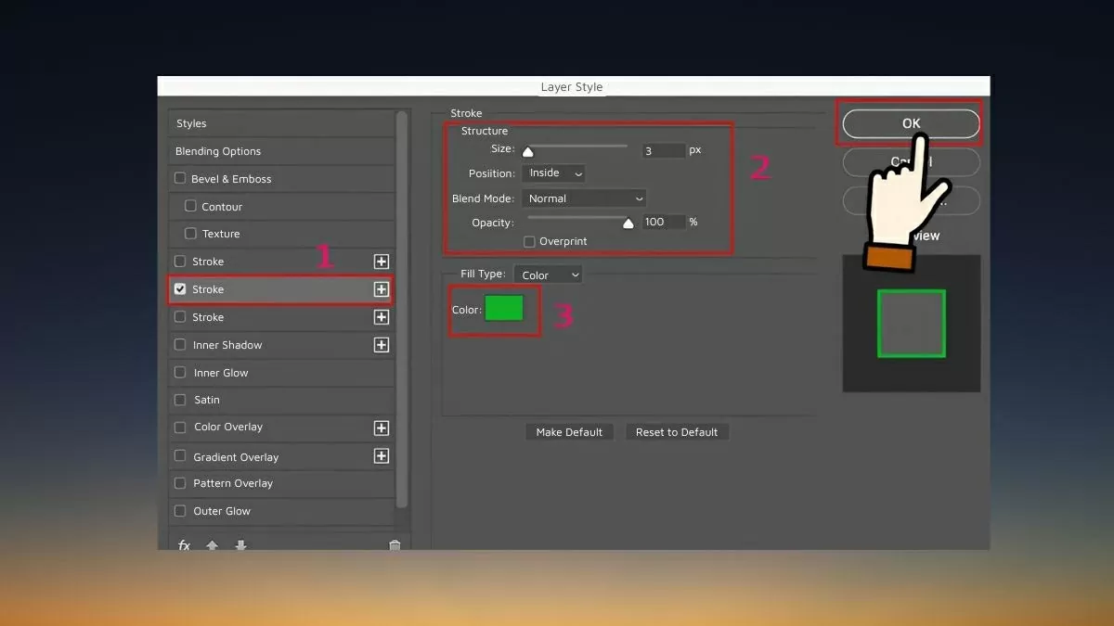Image resolution: width=1114 pixels, height=626 pixels.
Task: Open the Position dropdown set to Inside
Action: (x=553, y=173)
